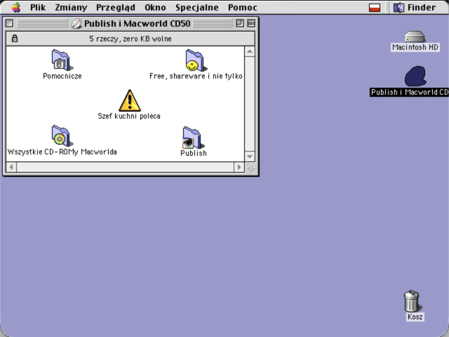
Task: Click the Pomocnicze folder label
Action: tap(62, 76)
